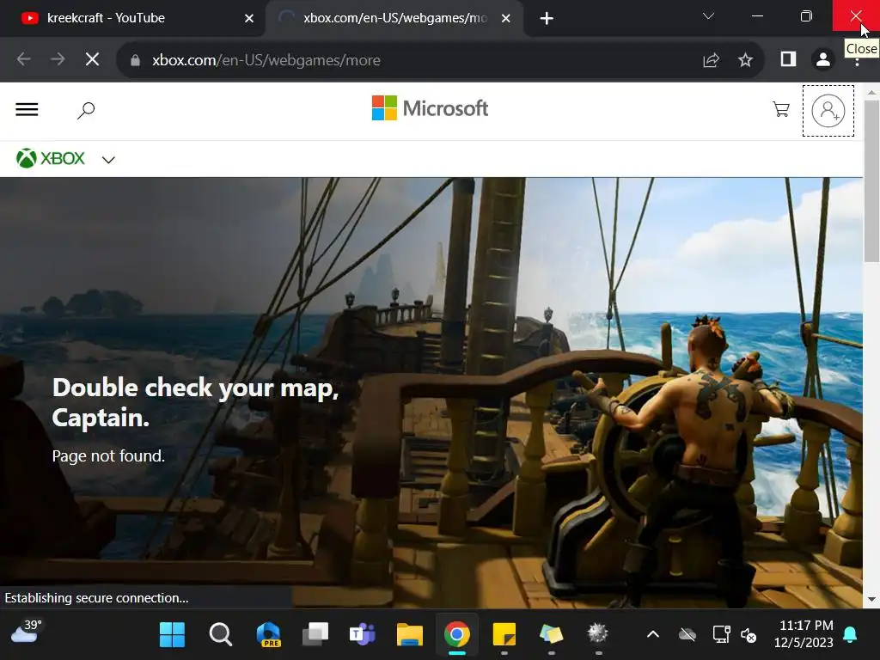This screenshot has height=660, width=880.
Task: Open Windows taskbar search
Action: 220,635
